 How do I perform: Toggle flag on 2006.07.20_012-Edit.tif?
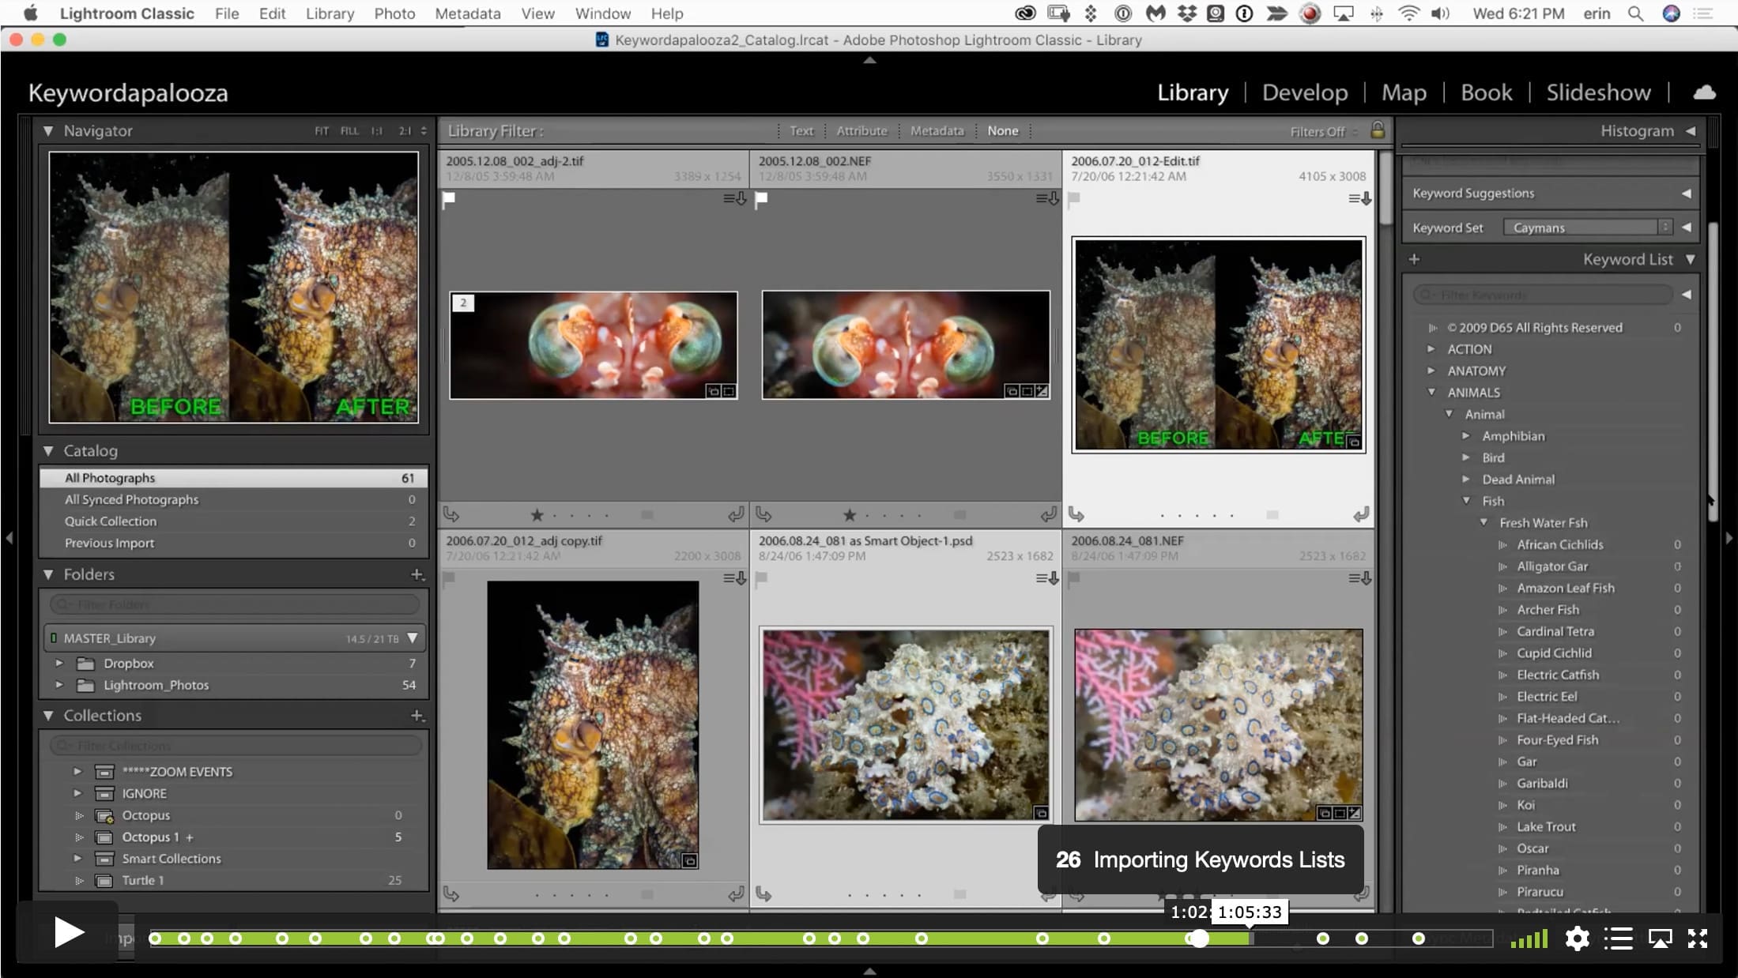[1074, 199]
